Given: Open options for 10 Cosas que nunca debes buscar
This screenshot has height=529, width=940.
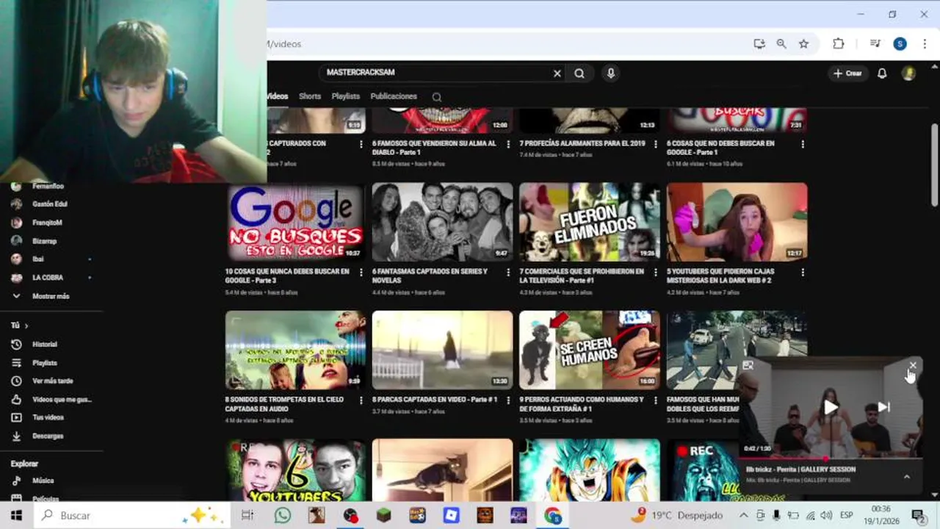Looking at the screenshot, I should pos(361,273).
